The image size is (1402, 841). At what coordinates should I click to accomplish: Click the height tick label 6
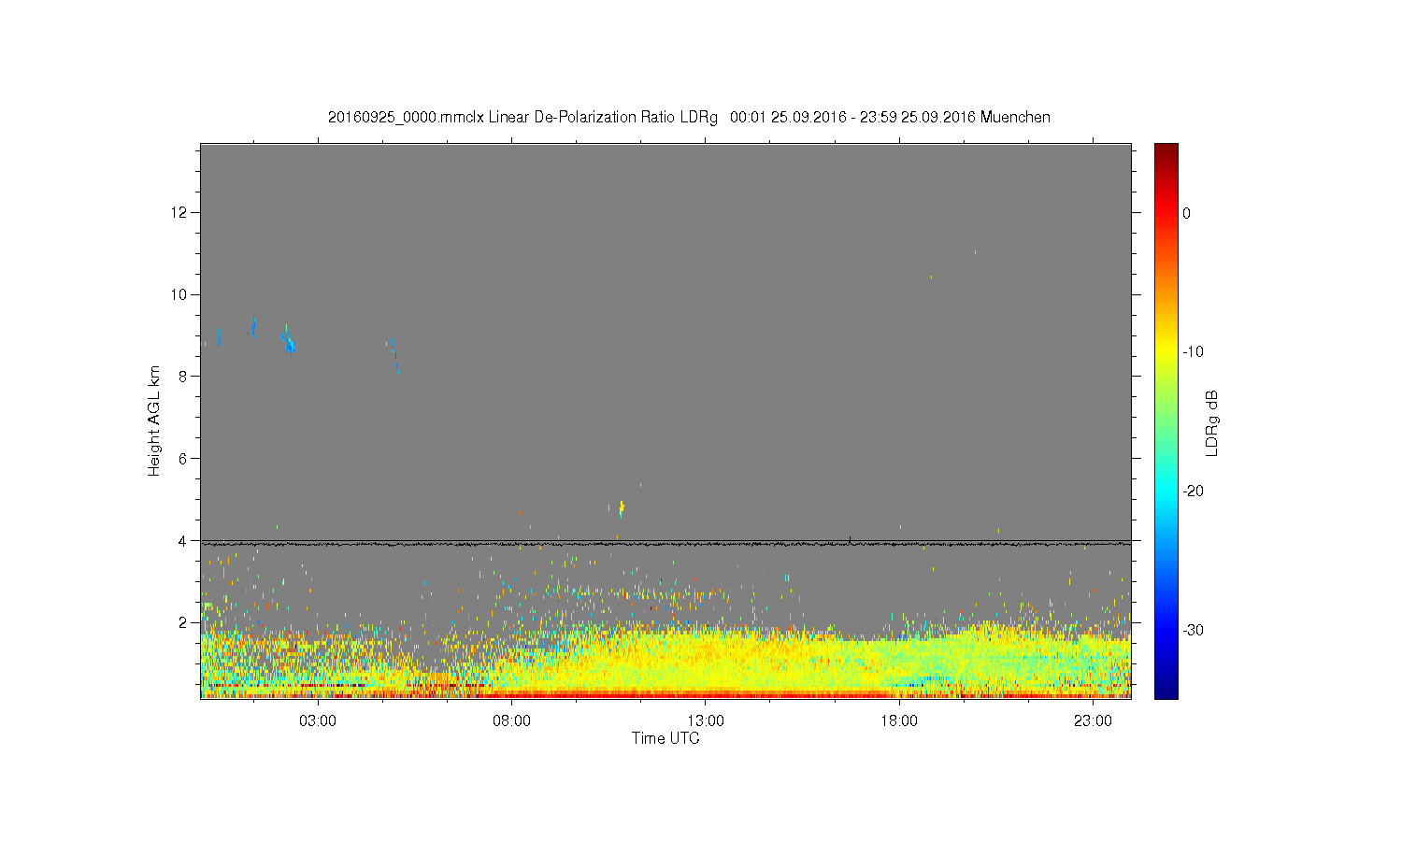point(184,458)
